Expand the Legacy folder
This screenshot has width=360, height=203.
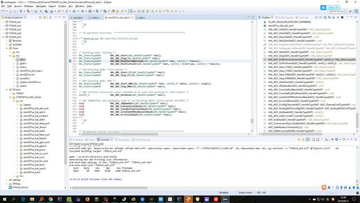pos(17,105)
